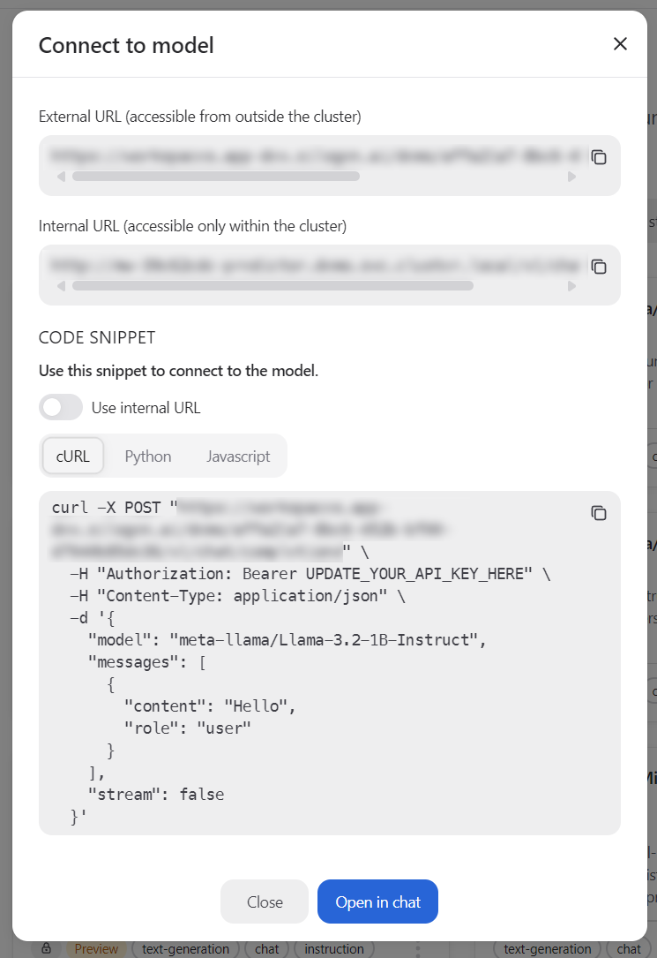This screenshot has height=958, width=657.
Task: Switch to the Javascript tab
Action: click(238, 456)
